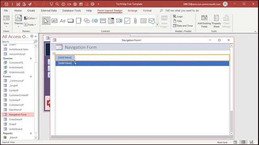Screen dimensions: 259x145
Task: Select the Web Browser control
Action: pos(95,21)
